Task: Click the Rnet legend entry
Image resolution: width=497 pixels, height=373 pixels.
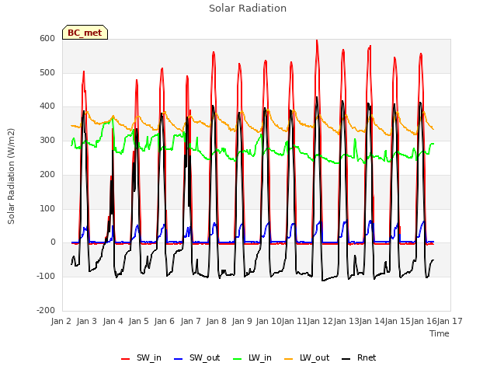Action: (359, 357)
